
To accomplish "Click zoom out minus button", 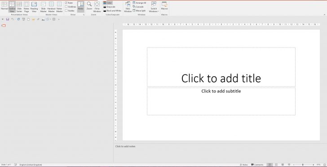I will point(294,165).
